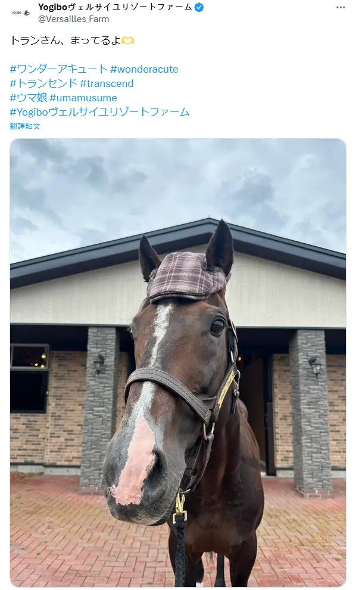The image size is (356, 590).
Task: Click the tweet text トランさん、まってるよ
Action: [x=65, y=41]
